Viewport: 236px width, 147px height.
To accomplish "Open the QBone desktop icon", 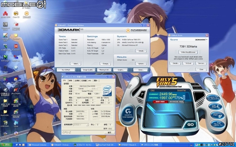I will pos(16,124).
